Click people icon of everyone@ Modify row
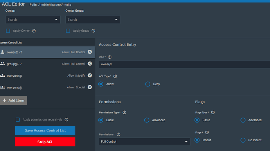Screen dimensions: 270x151 coord(2,75)
